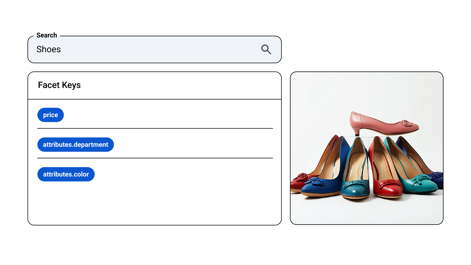Choose the attributes.department facet chip
This screenshot has width=471, height=265.
(x=76, y=145)
